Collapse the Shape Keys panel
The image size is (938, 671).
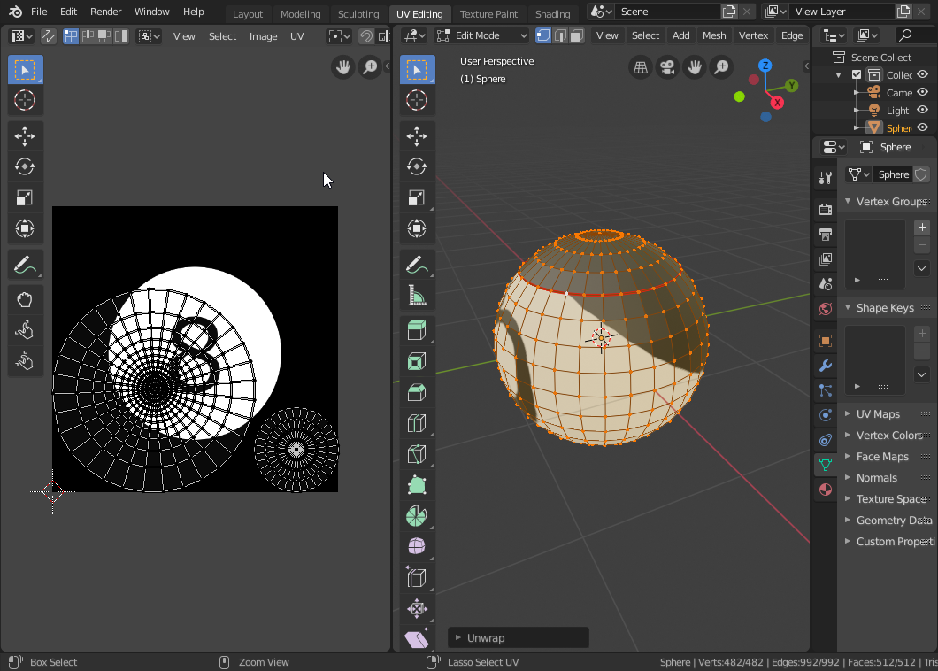click(848, 307)
